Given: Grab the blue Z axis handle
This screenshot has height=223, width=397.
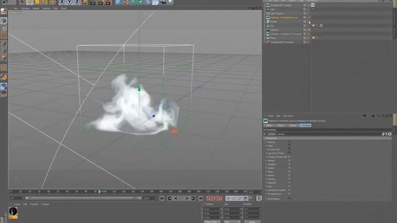Looking at the screenshot, I should (153, 116).
